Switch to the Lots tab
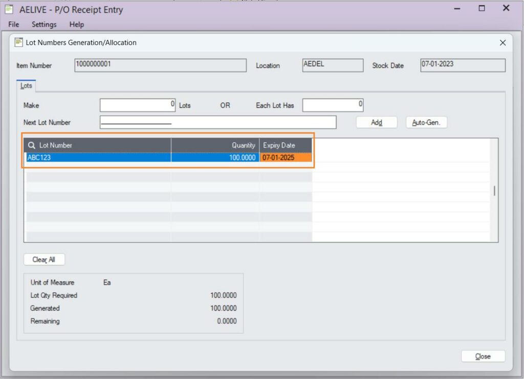Image resolution: width=524 pixels, height=379 pixels. (26, 86)
